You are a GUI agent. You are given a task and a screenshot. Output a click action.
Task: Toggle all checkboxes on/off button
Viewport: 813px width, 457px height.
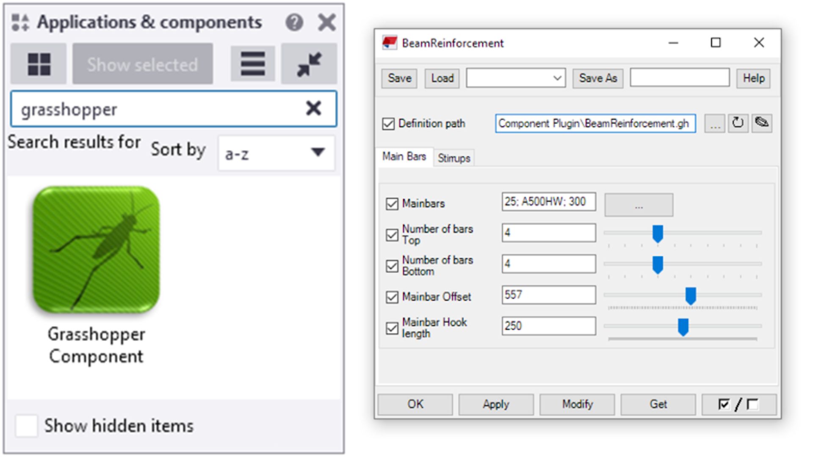click(x=739, y=405)
